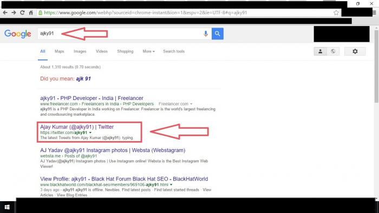Viewport: 379px width, 213px height.
Task: Bookmark this page with the star icon
Action: [x=336, y=13]
